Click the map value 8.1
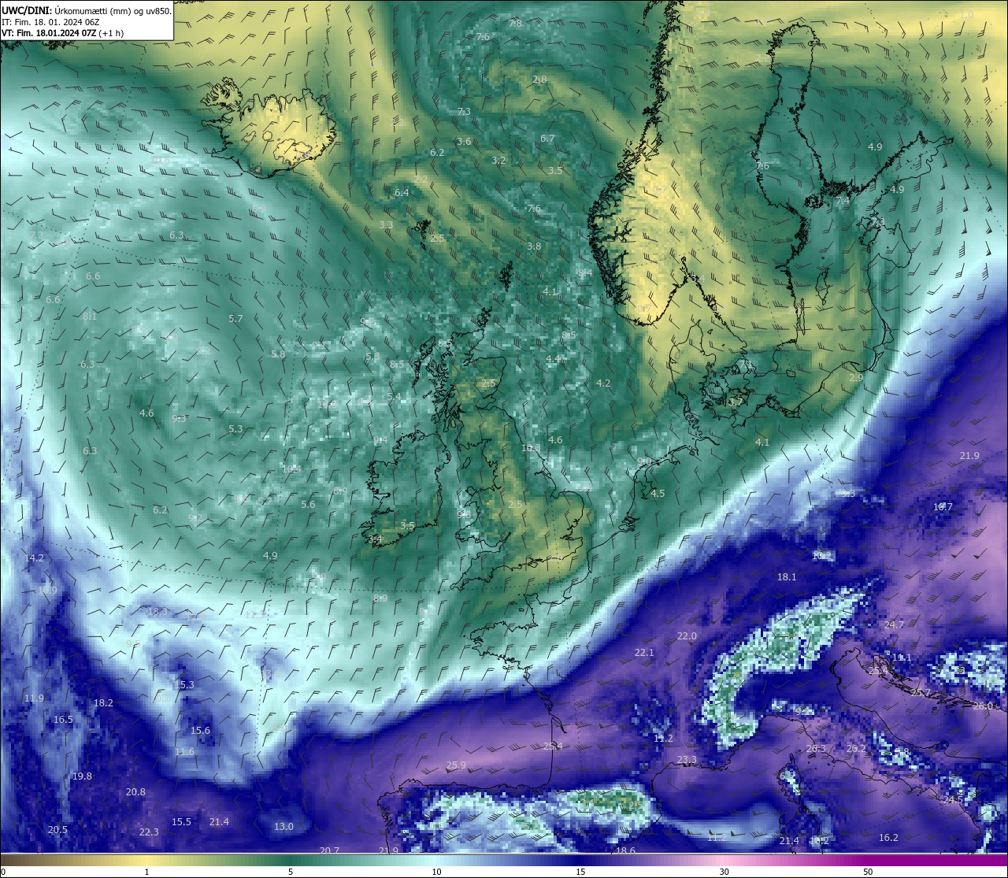The height and width of the screenshot is (878, 1008). (90, 316)
